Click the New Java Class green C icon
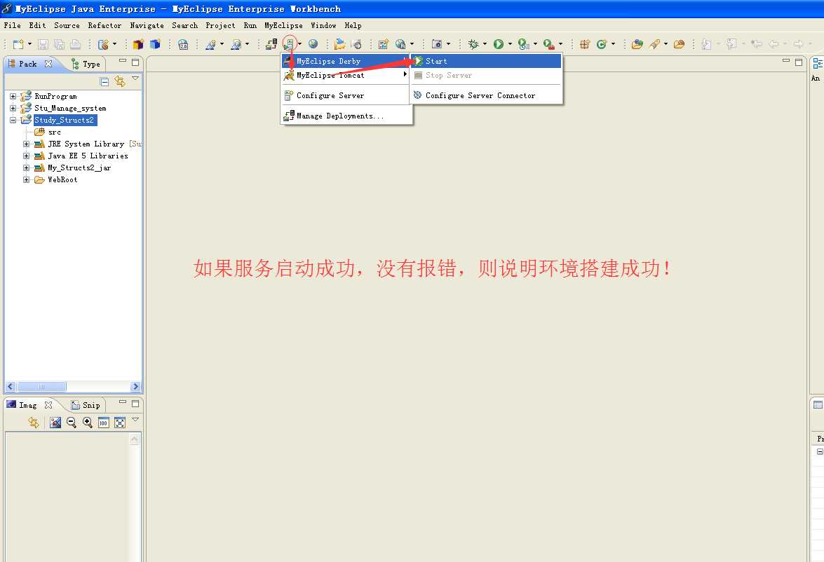Image resolution: width=824 pixels, height=562 pixels. coord(602,45)
